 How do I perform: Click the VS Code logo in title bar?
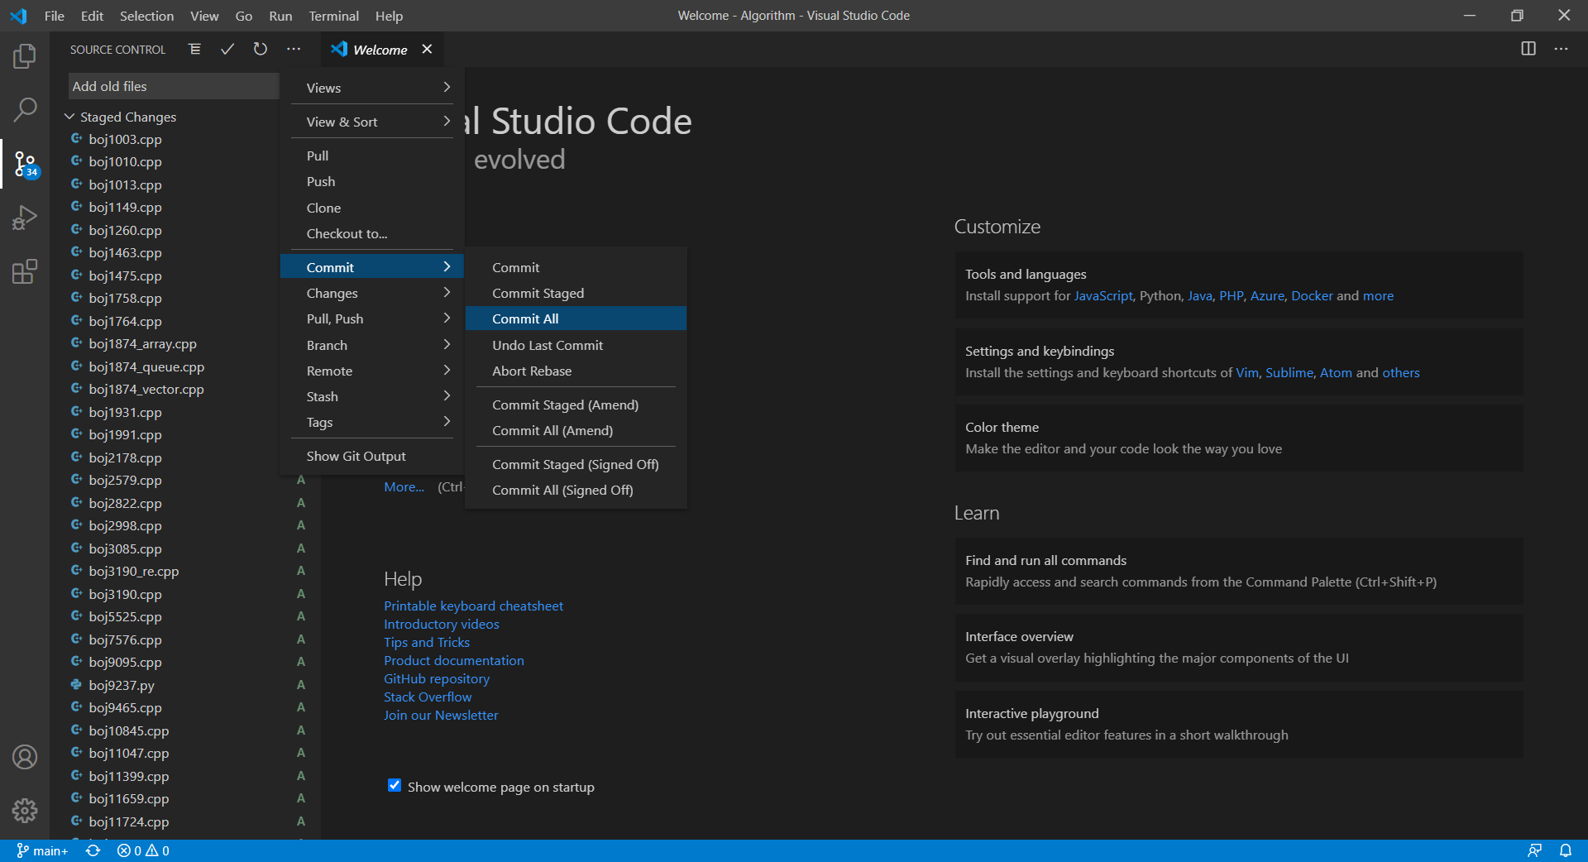(x=18, y=16)
